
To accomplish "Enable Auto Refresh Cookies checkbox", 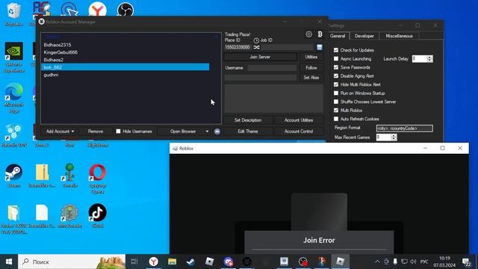I will tap(336, 119).
